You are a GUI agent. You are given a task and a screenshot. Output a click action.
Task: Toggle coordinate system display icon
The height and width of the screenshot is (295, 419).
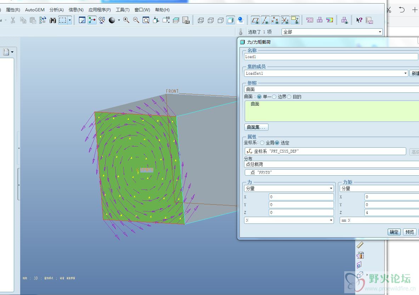coord(285,20)
